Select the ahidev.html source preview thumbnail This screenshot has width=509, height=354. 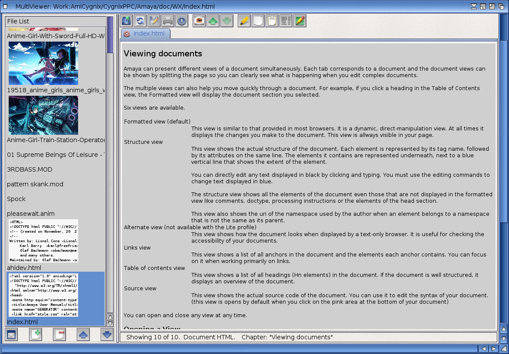[x=43, y=241]
